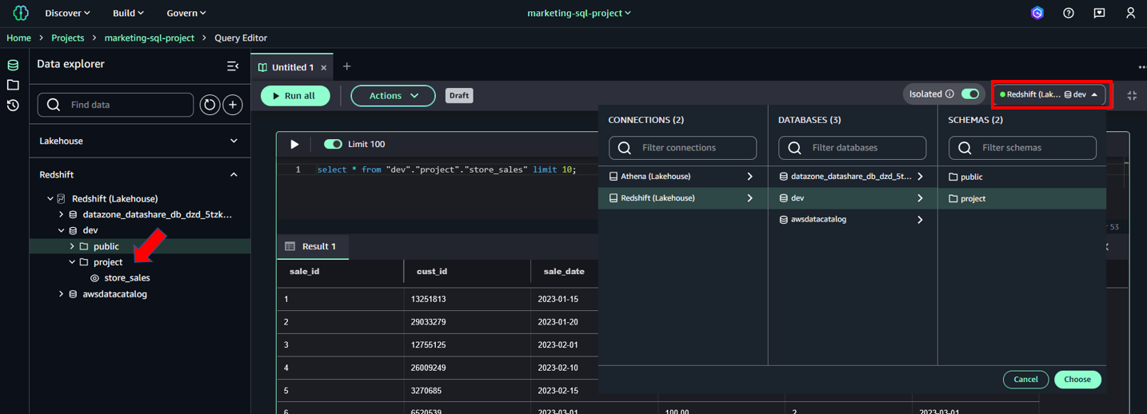
Task: Click the Run all button
Action: click(294, 96)
